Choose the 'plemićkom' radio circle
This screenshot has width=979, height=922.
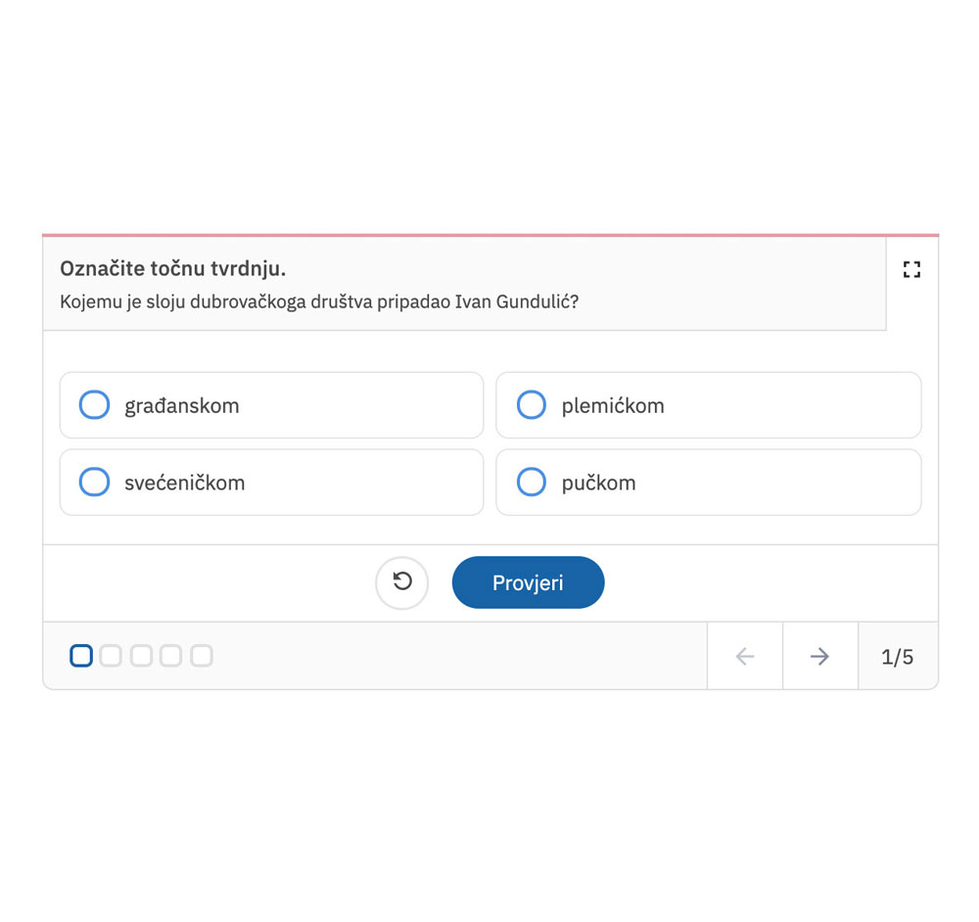click(531, 405)
